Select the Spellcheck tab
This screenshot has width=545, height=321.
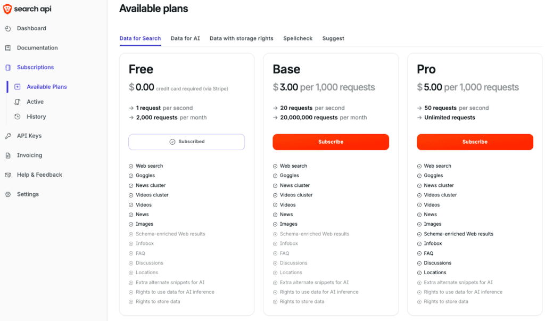298,38
